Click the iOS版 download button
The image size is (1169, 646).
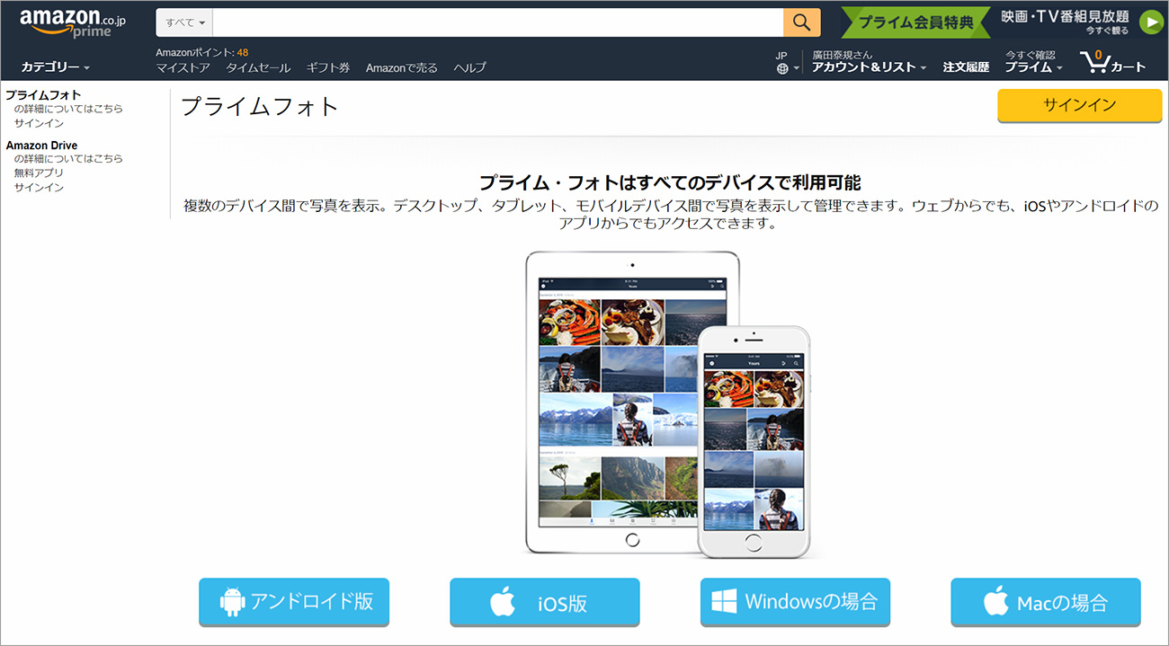click(x=545, y=602)
